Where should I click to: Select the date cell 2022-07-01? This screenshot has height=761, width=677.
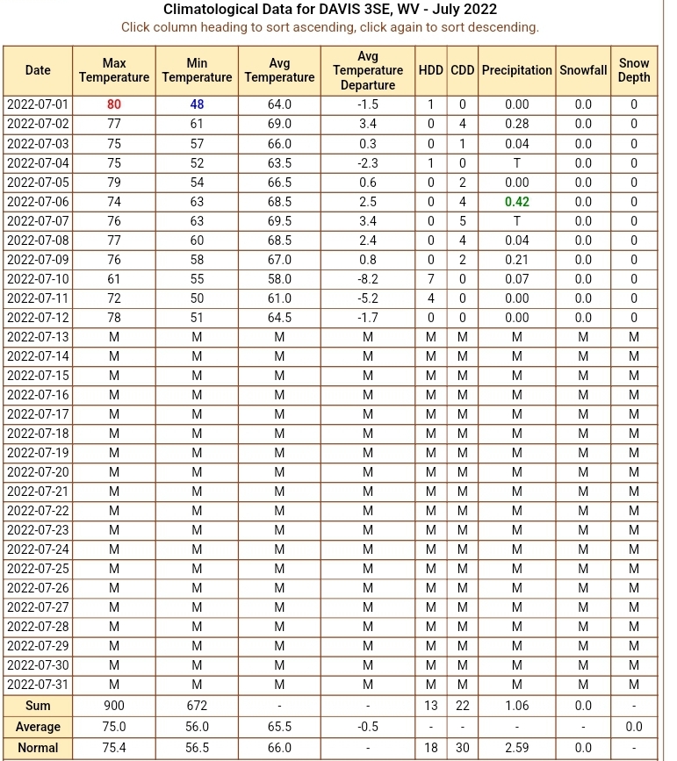(x=38, y=104)
